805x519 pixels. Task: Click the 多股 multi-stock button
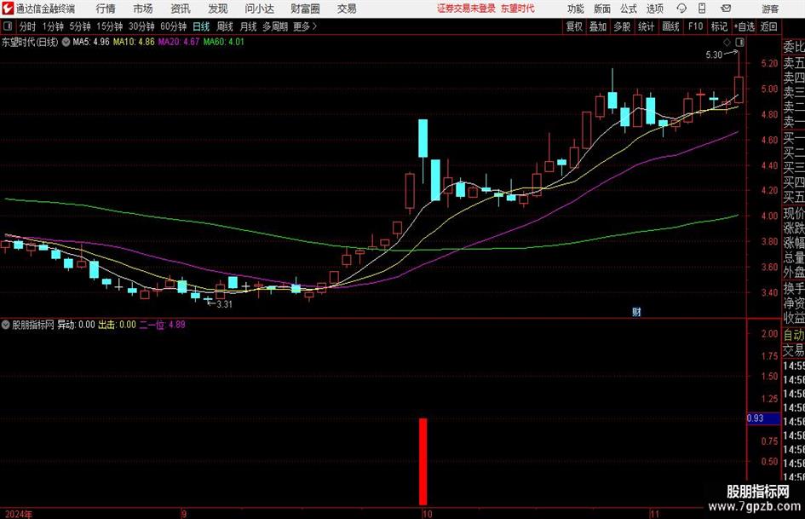tap(622, 26)
